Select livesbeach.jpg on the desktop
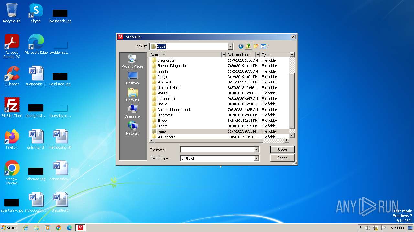The image size is (414, 232). 60,16
